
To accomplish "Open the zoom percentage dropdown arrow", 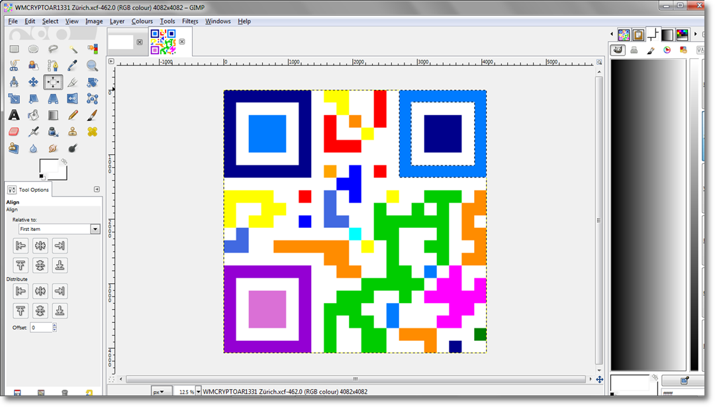I will pyautogui.click(x=199, y=392).
